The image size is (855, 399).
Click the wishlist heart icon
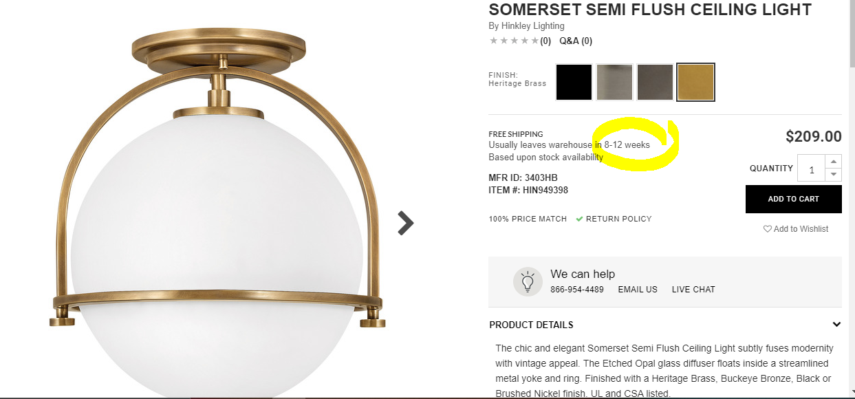768,229
